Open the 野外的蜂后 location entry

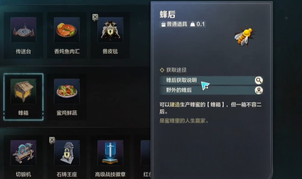[211, 90]
